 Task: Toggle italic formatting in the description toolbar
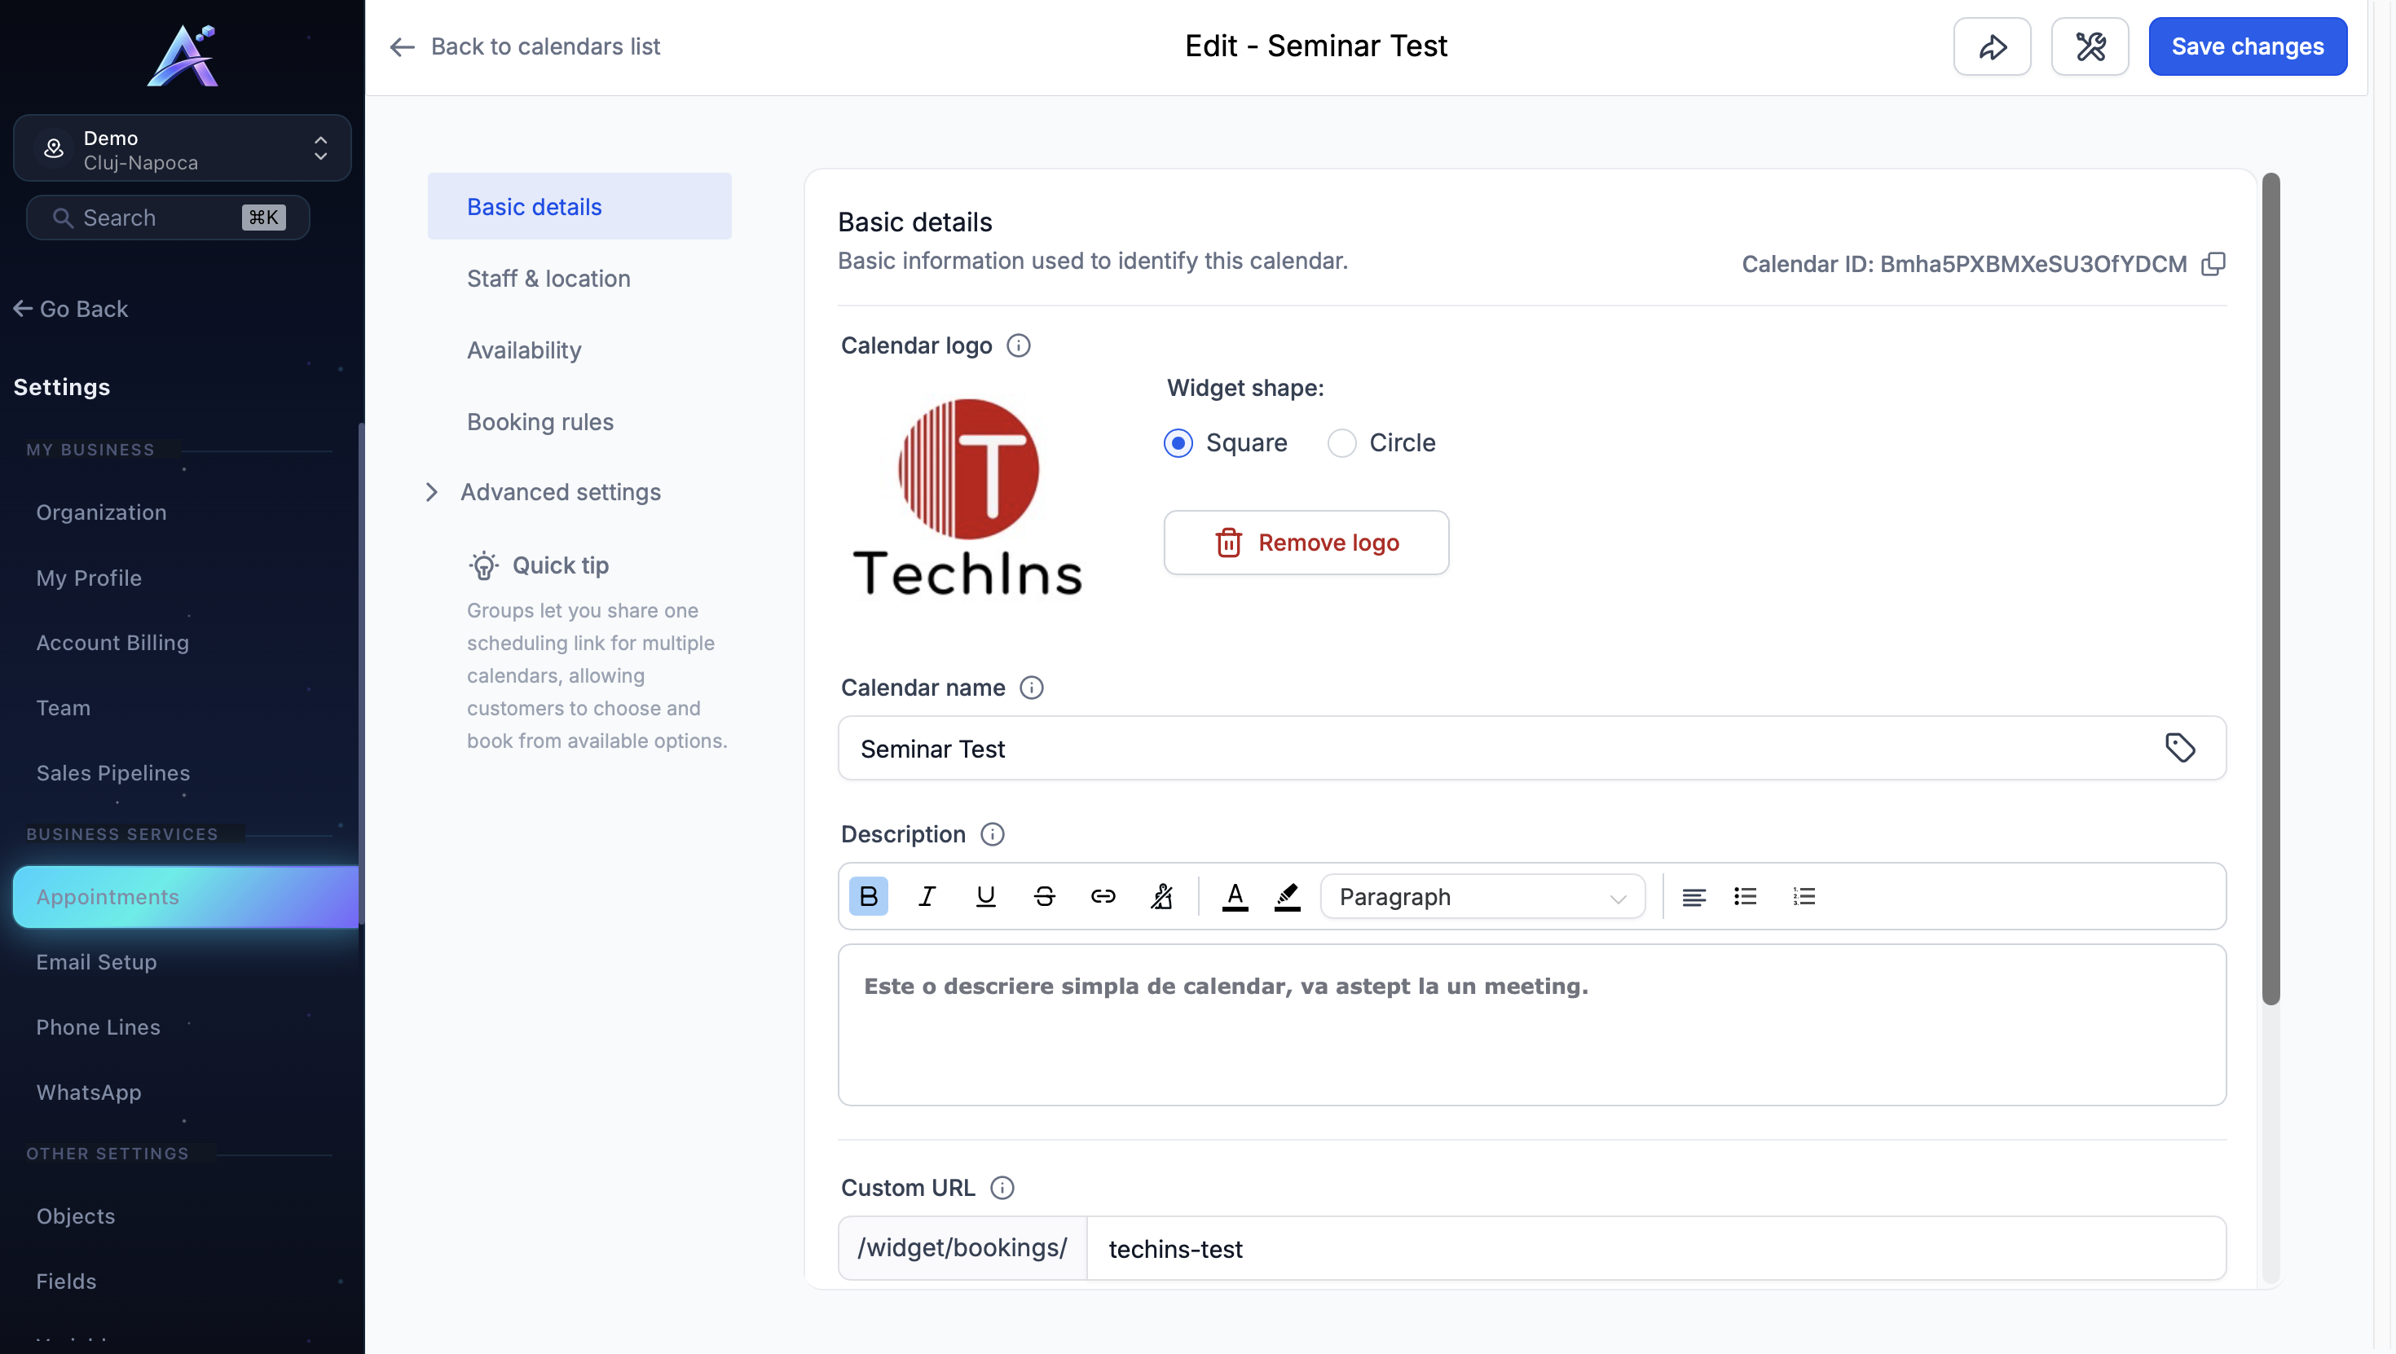(x=927, y=896)
